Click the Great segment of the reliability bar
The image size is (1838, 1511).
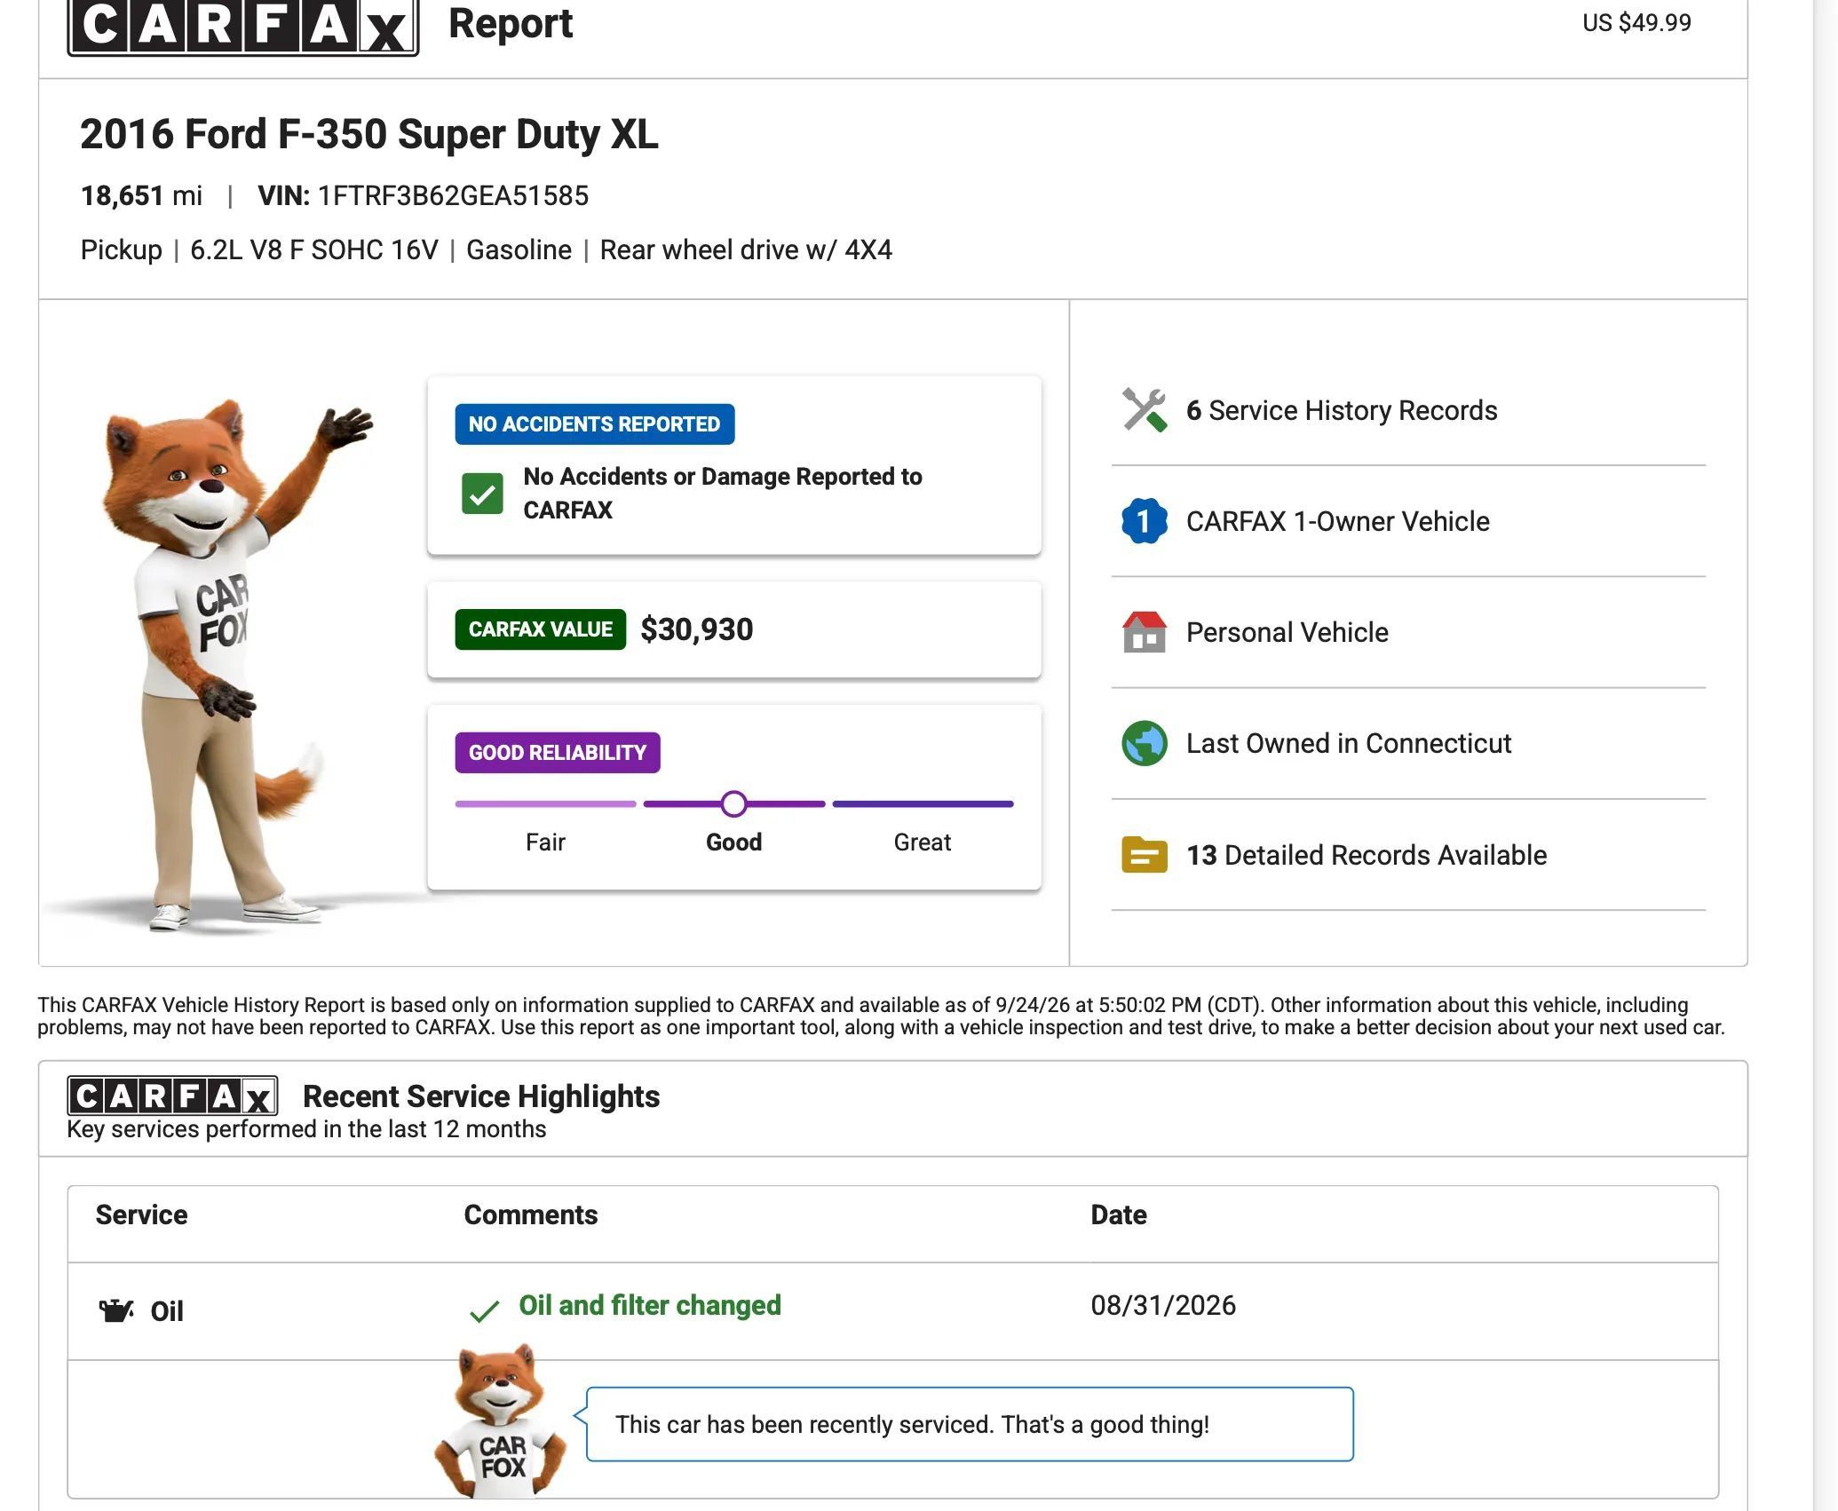[x=923, y=803]
